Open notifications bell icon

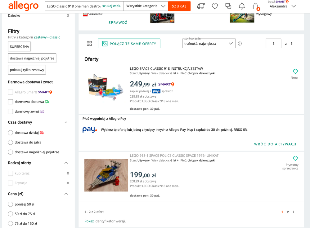click(x=242, y=6)
